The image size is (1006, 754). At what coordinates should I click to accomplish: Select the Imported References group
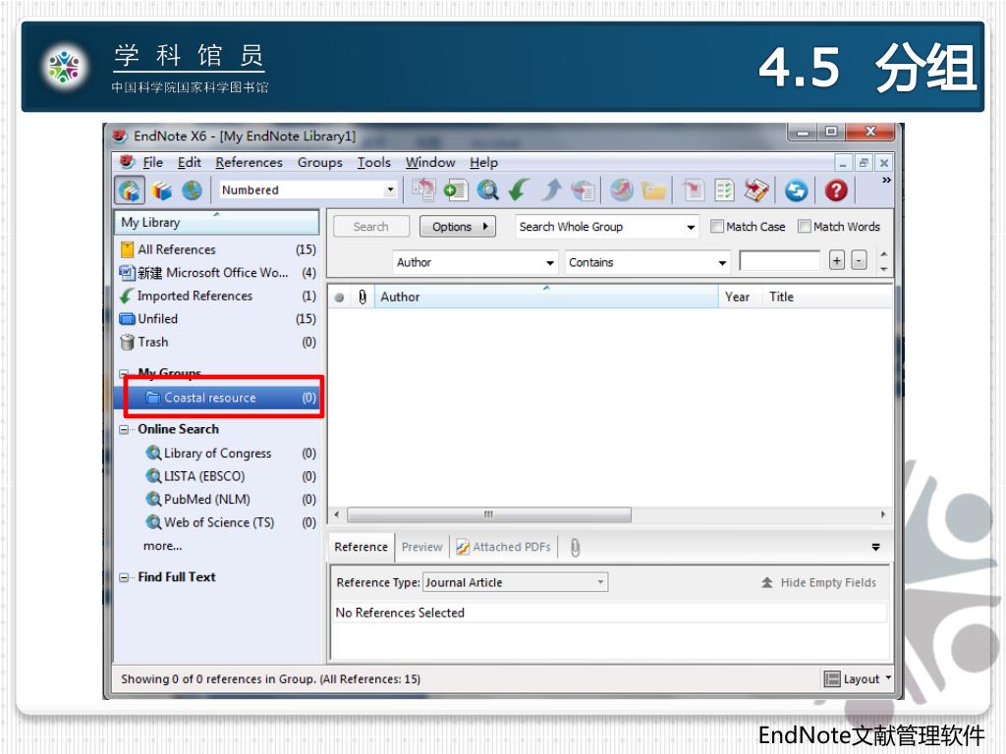point(218,296)
